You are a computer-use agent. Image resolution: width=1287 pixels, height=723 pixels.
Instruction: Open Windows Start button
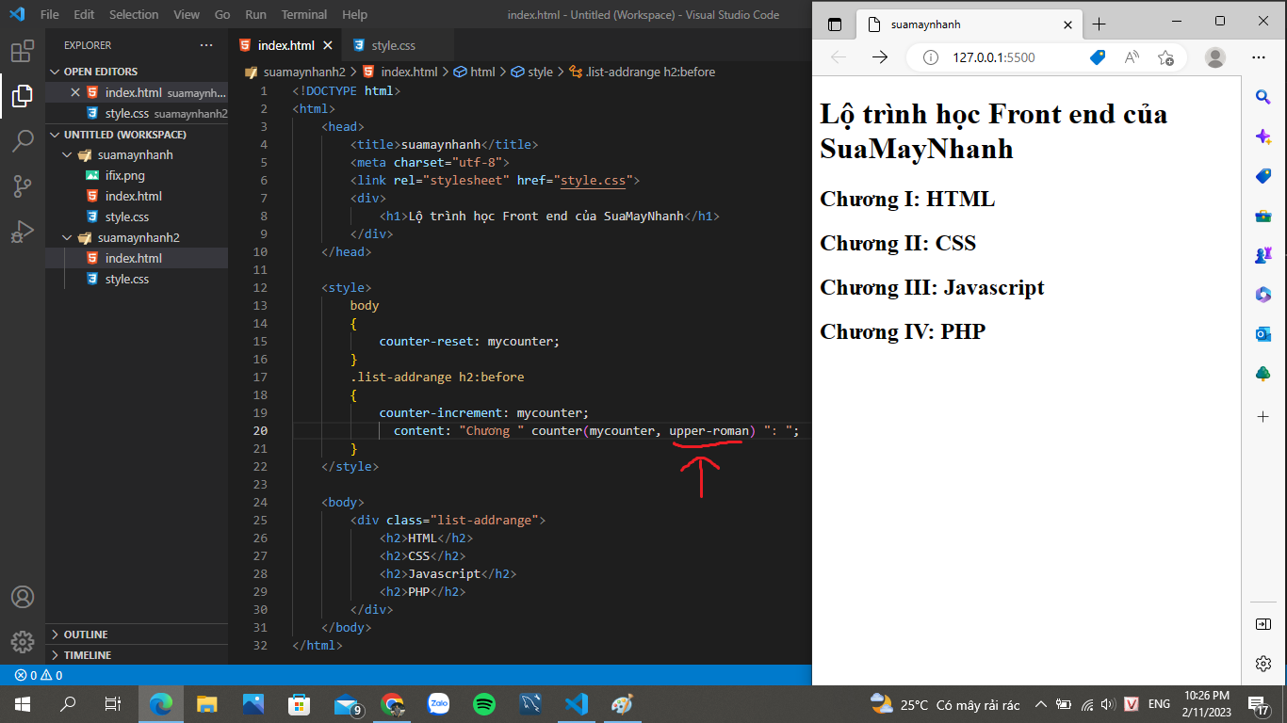pos(22,704)
